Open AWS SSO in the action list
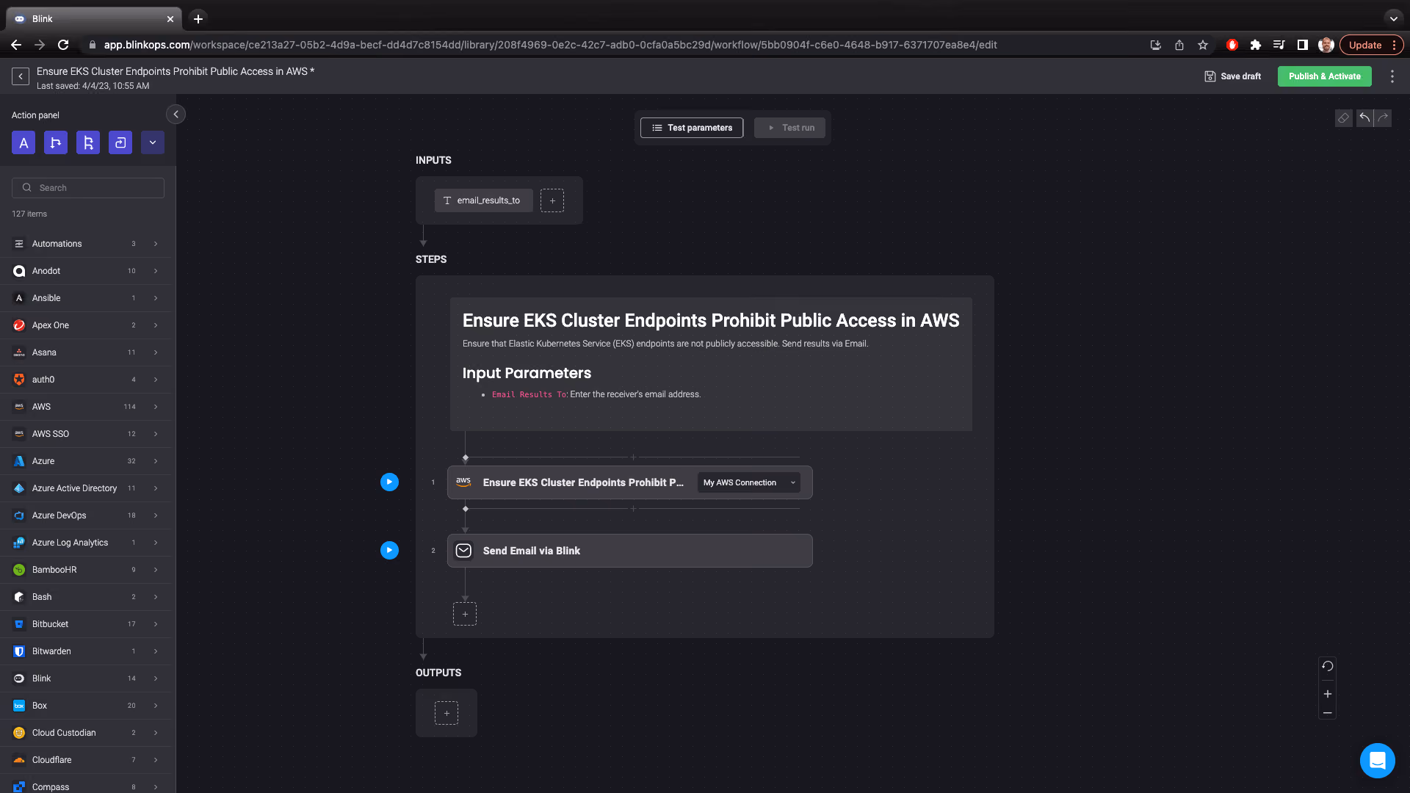The image size is (1410, 793). [85, 434]
